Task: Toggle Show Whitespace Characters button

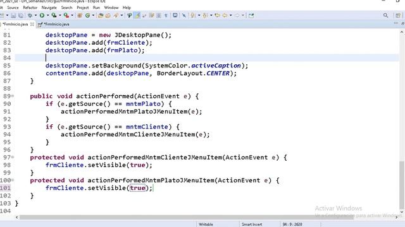Action: click(166, 16)
